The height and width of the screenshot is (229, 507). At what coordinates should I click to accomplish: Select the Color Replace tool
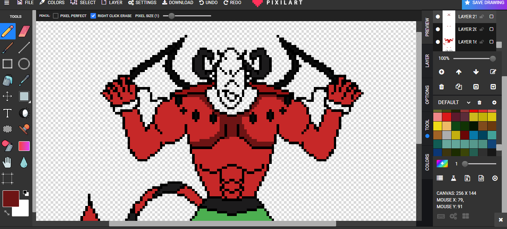click(7, 146)
